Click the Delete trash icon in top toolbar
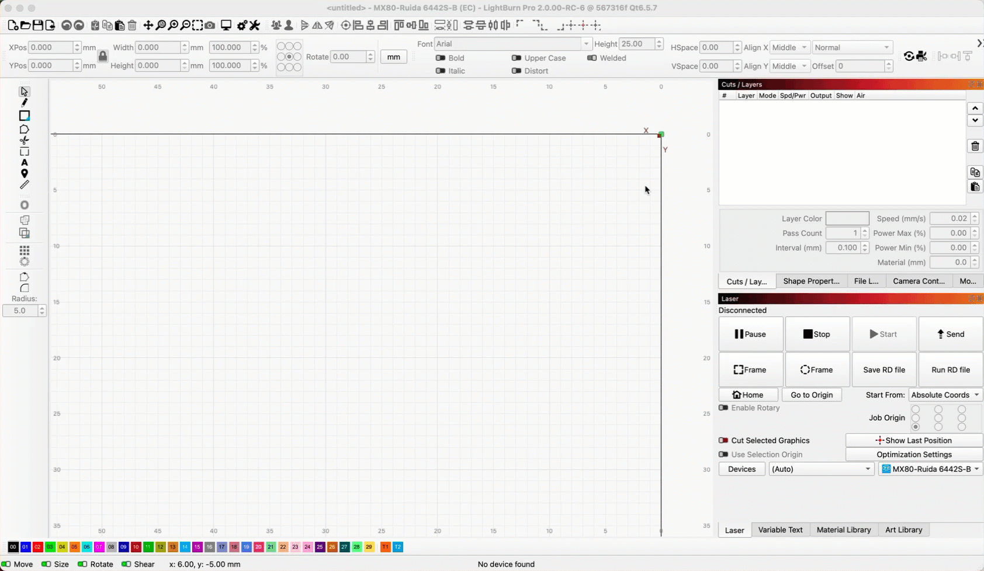 tap(132, 25)
